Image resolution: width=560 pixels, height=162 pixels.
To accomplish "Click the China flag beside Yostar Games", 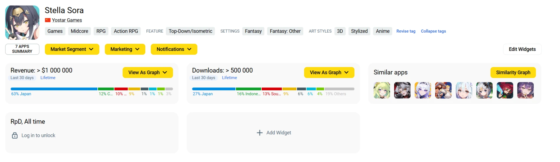I will click(x=48, y=20).
